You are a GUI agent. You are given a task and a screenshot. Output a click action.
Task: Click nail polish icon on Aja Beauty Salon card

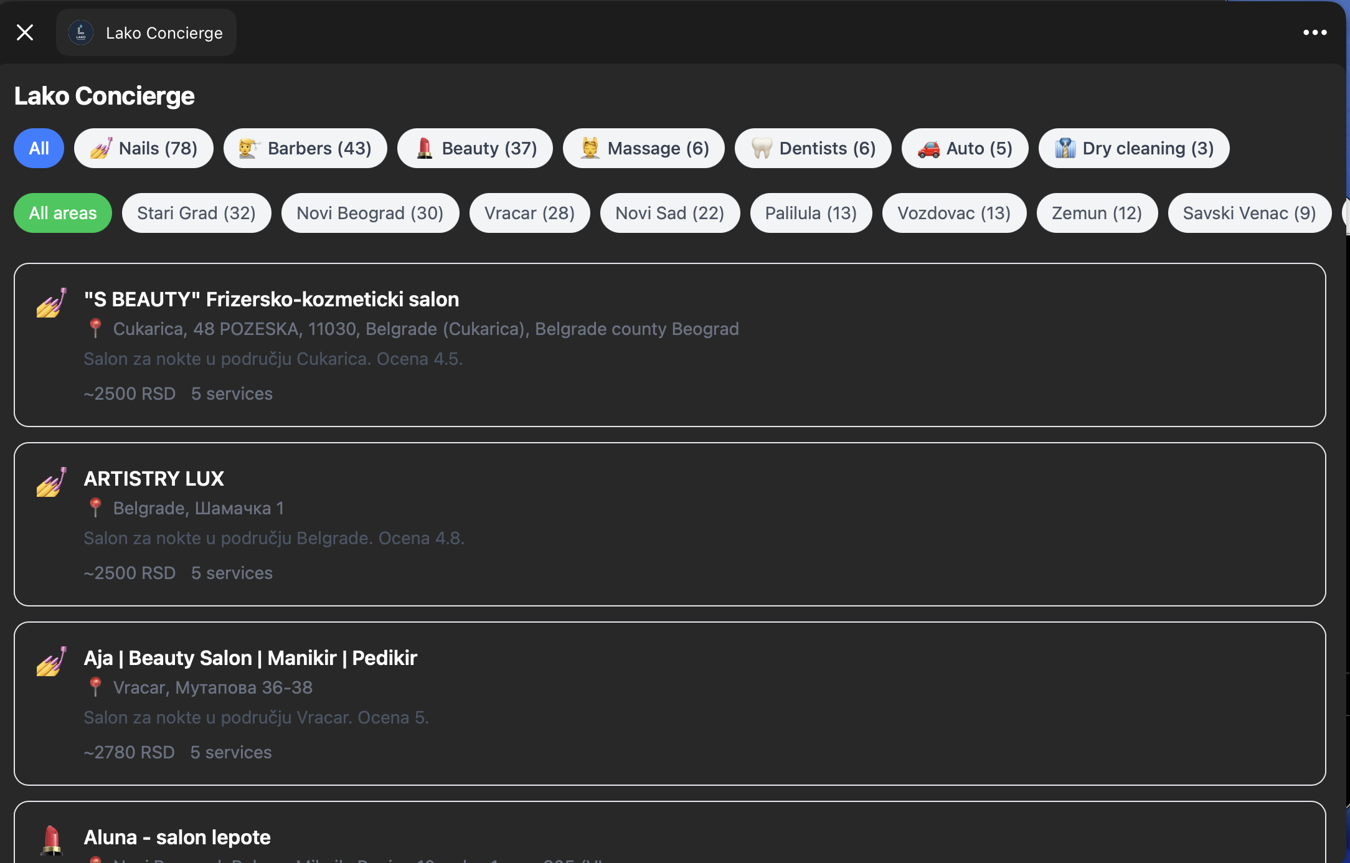(52, 661)
